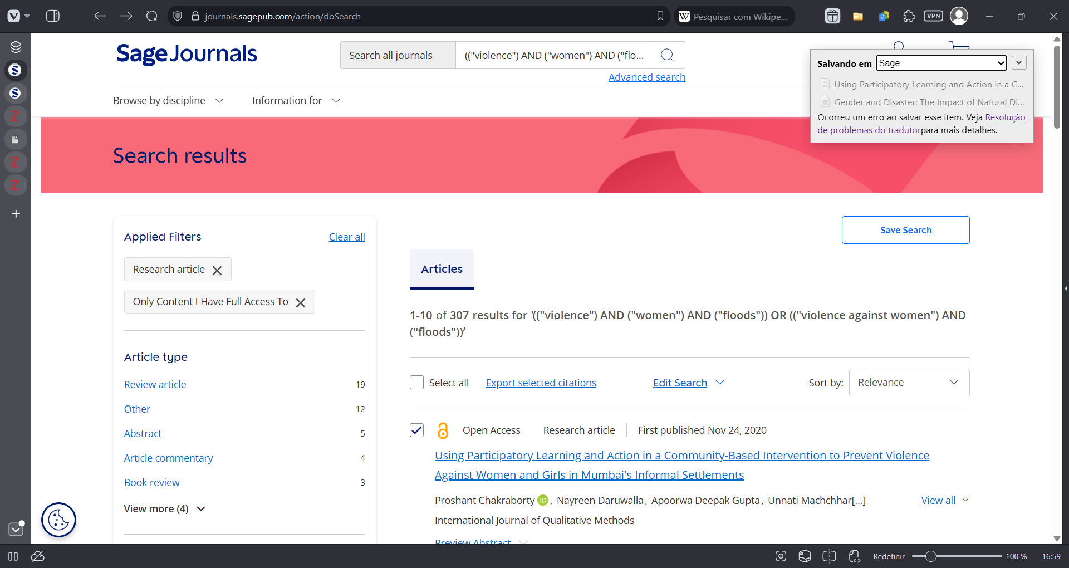Click author name Nayreen Daruwalla
Viewport: 1069px width, 568px height.
[x=600, y=500]
